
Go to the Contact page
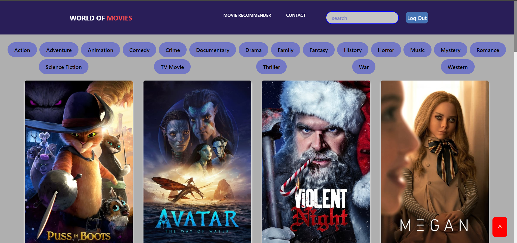296,15
